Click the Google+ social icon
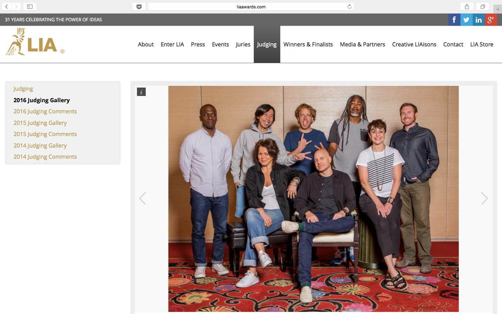Viewport: 502px width, 314px height. pos(490,19)
